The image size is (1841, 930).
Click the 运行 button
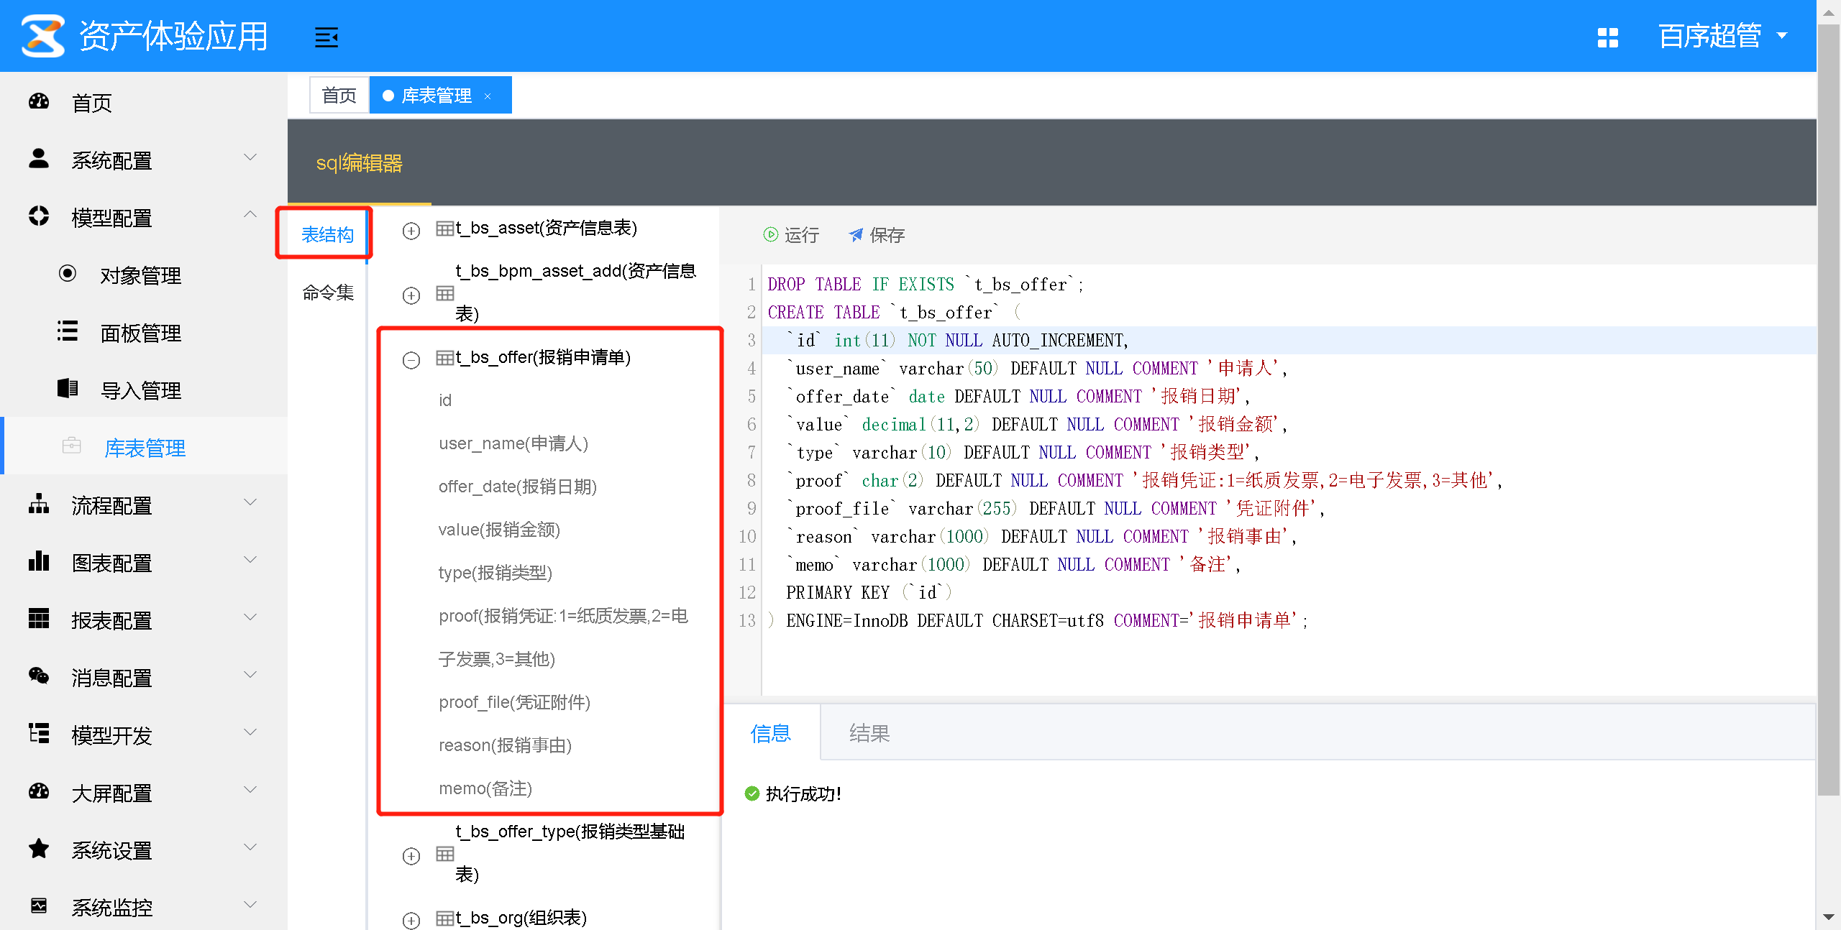tap(791, 235)
